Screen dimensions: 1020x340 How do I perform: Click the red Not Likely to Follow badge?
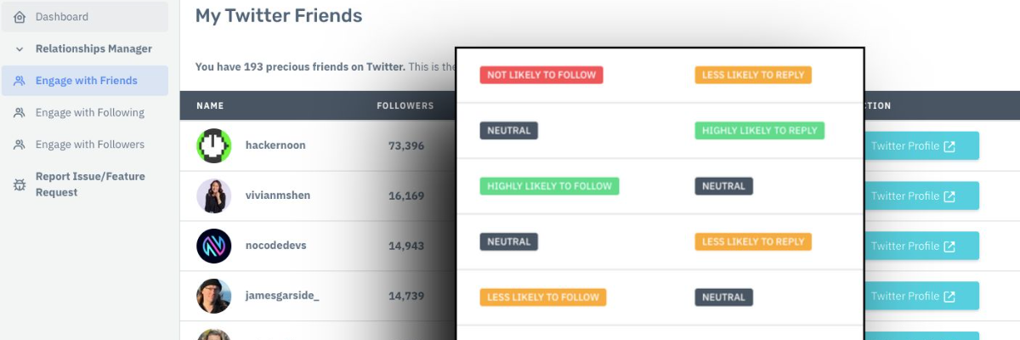click(541, 75)
